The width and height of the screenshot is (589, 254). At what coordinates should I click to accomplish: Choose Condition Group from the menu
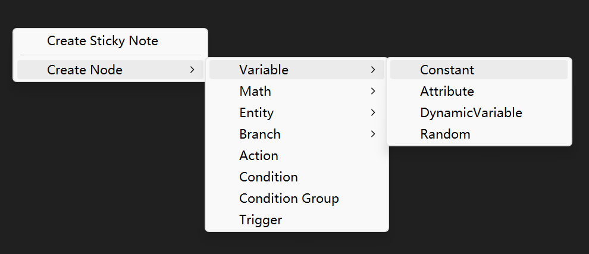pyautogui.click(x=289, y=198)
